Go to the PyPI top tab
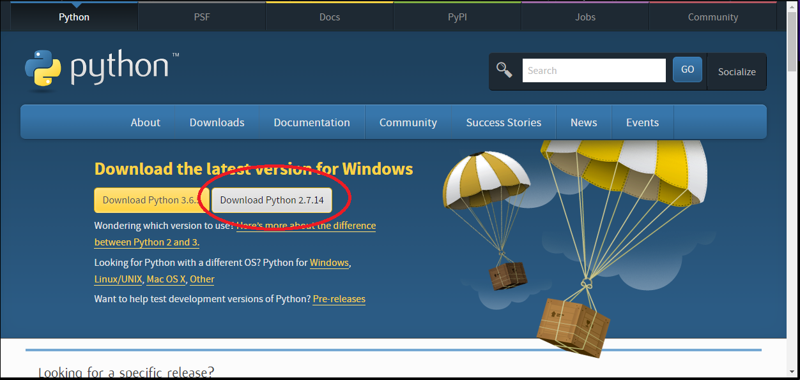800x380 pixels. coord(458,17)
